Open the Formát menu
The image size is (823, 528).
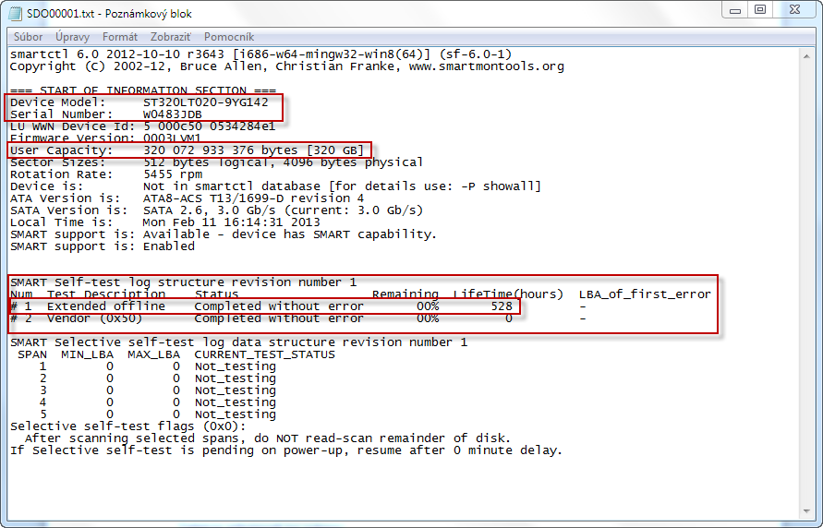coord(120,37)
